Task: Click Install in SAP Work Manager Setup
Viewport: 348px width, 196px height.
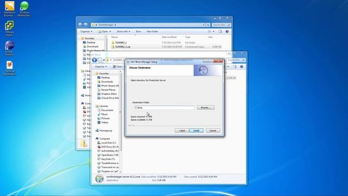Action: (196, 131)
